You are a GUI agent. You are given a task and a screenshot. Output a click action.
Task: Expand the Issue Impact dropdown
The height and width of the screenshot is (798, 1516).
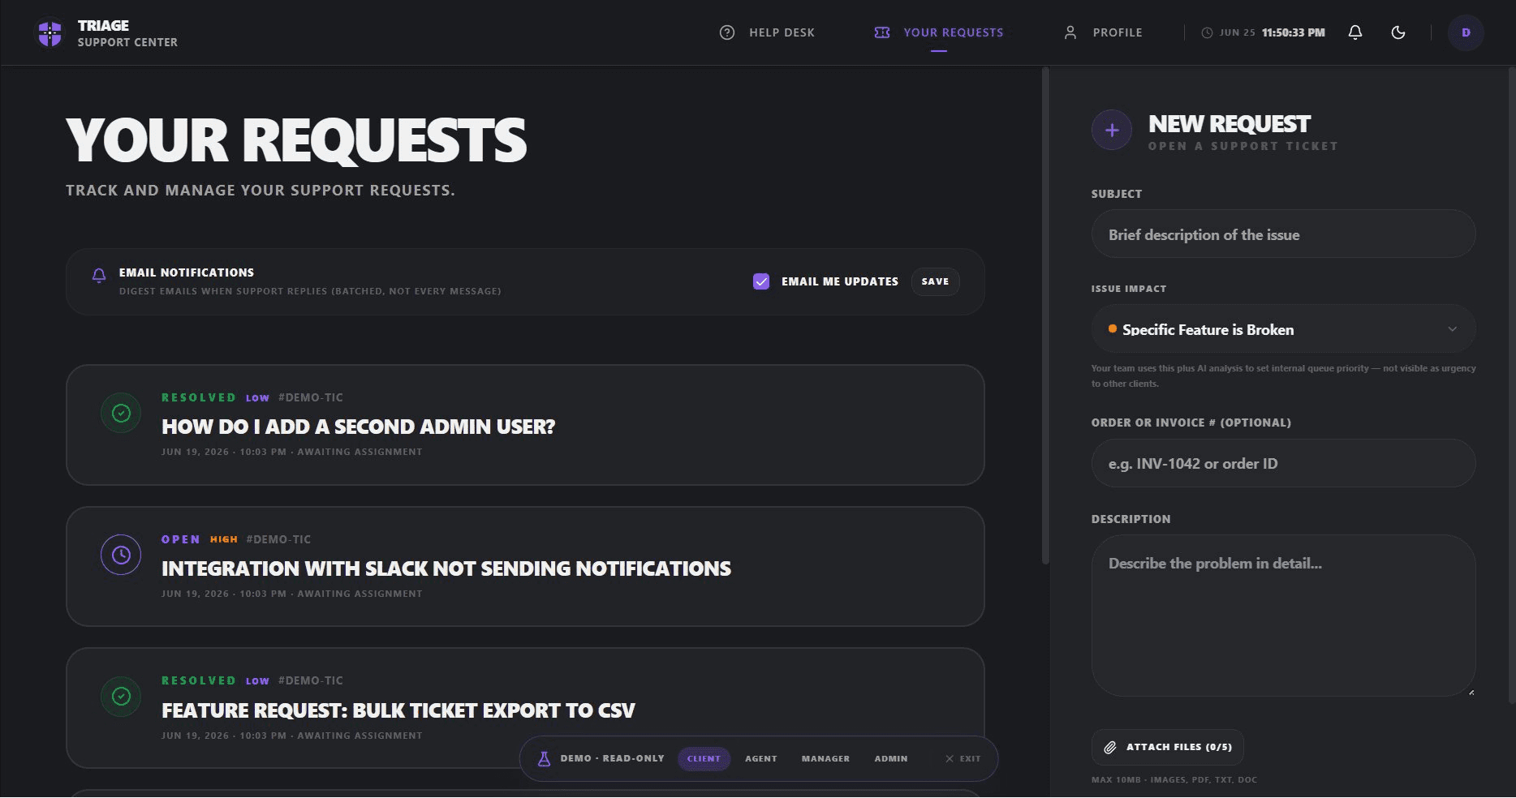[x=1283, y=329]
